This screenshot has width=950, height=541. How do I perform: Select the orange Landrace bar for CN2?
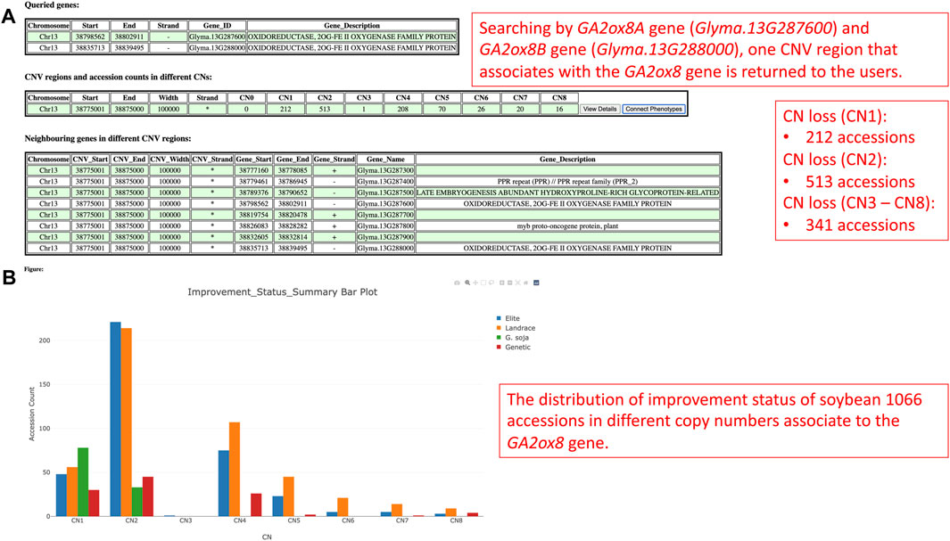[126, 422]
